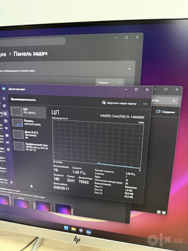The height and width of the screenshot is (251, 188).
Task: Click Панель задач breadcrumb in Settings
Action: (30, 54)
